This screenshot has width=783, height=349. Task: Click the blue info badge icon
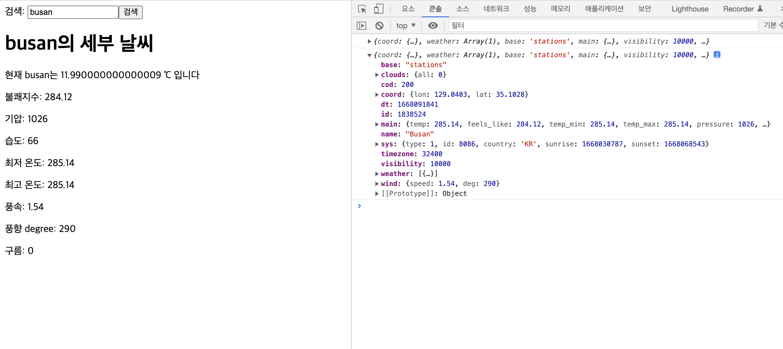pos(717,55)
